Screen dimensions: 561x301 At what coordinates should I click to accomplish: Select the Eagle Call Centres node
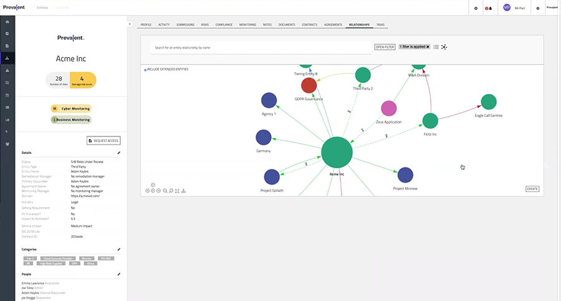tap(489, 102)
